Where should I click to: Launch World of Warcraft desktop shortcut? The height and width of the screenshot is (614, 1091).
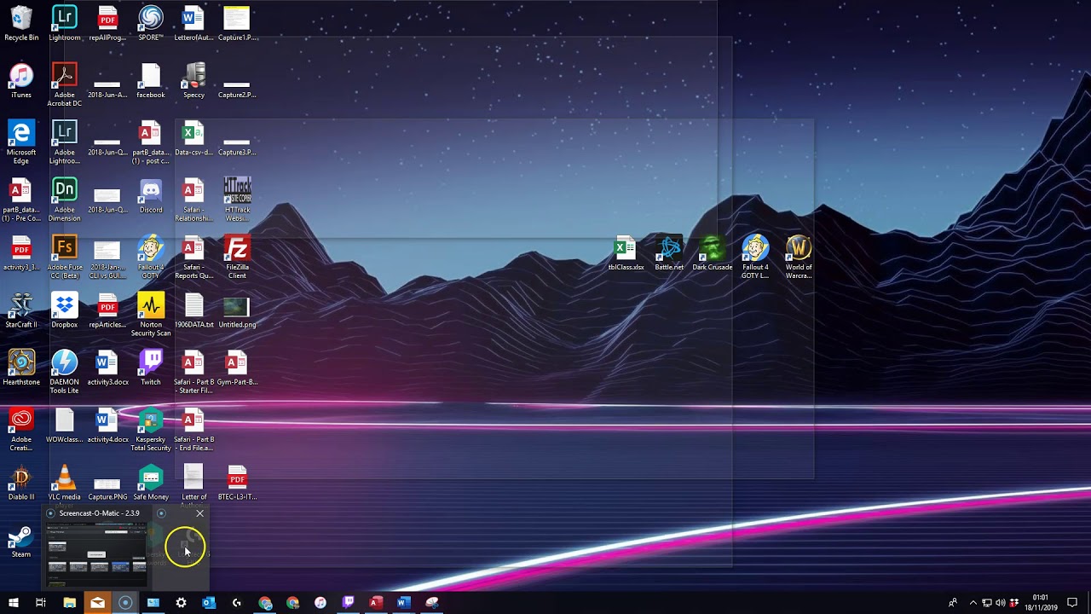click(799, 258)
